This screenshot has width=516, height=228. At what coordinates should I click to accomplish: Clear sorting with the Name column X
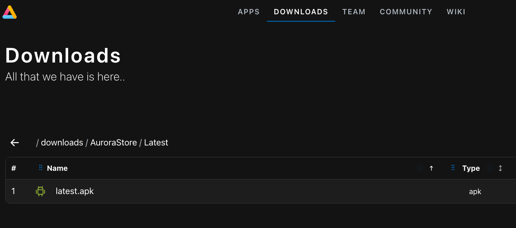(421, 168)
